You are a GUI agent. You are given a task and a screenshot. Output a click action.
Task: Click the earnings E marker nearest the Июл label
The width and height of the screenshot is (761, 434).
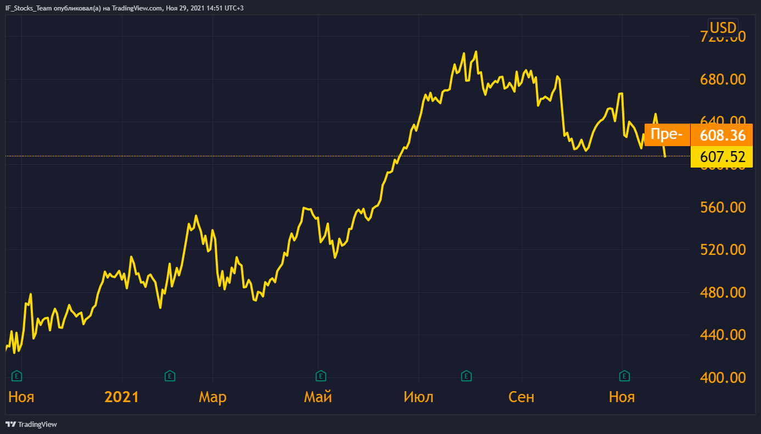pyautogui.click(x=466, y=376)
